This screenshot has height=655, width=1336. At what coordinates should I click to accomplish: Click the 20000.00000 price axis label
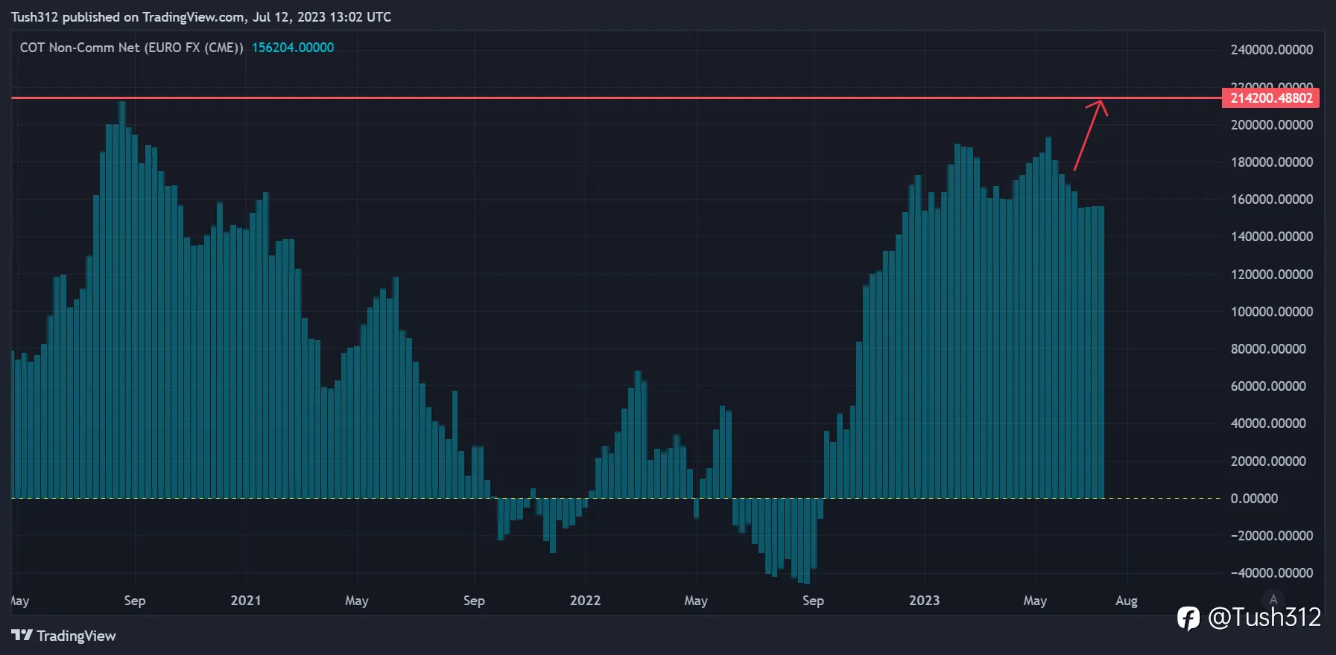(x=1268, y=461)
